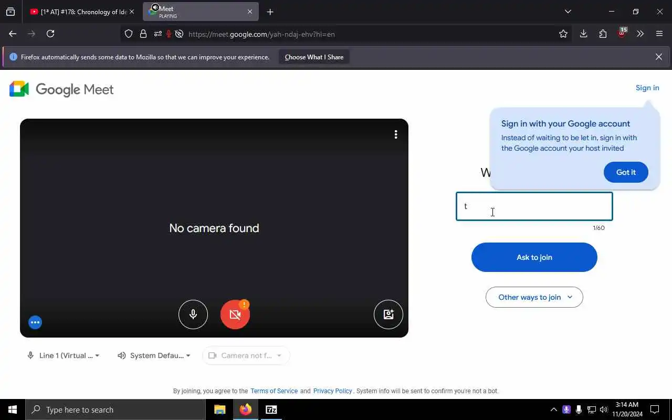Open the System Default speaker dropdown
Viewport: 672px width, 420px height.
154,355
